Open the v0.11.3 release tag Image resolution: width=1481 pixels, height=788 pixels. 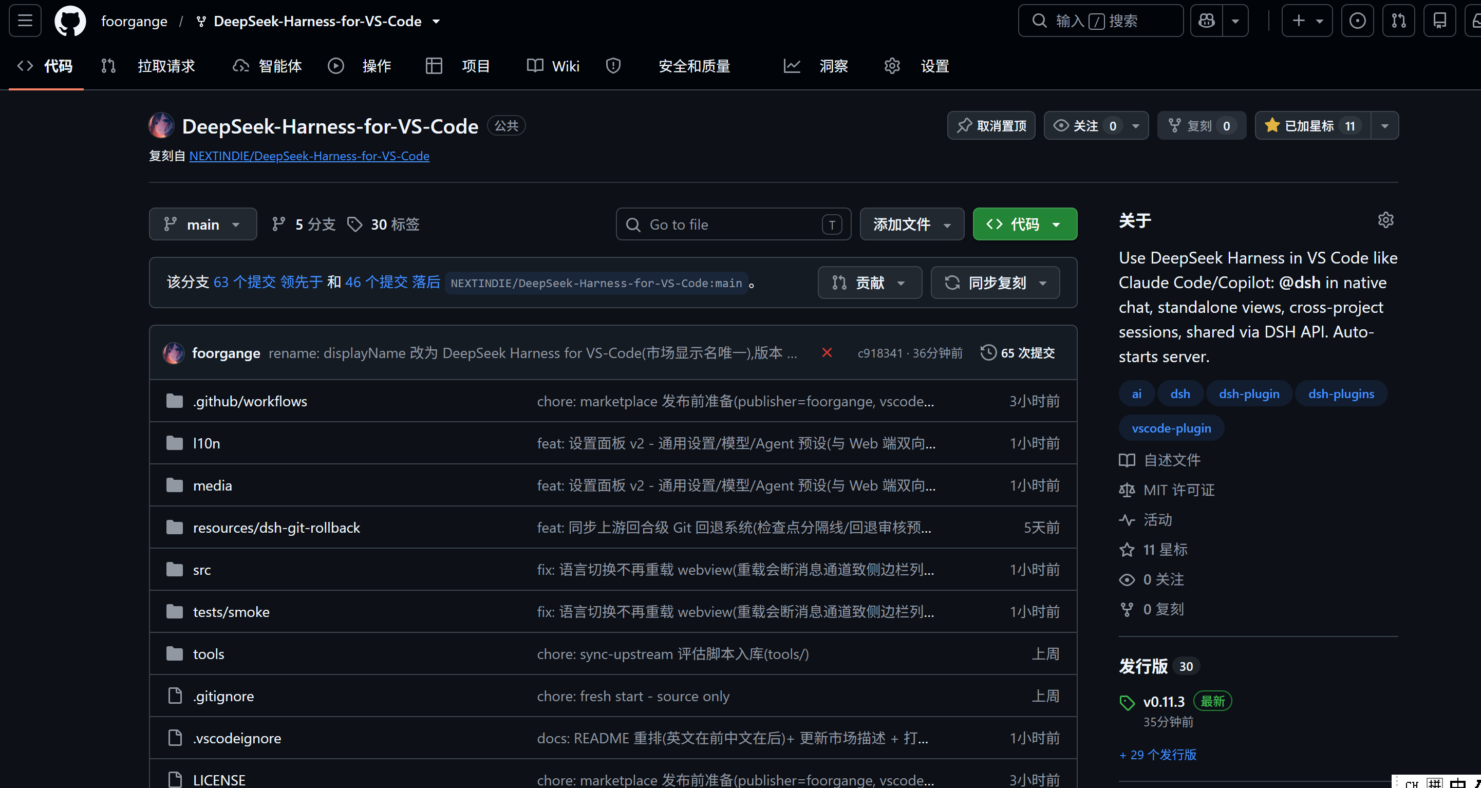[x=1164, y=702]
